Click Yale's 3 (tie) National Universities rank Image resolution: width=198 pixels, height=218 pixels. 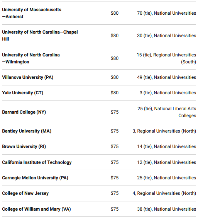click(168, 93)
